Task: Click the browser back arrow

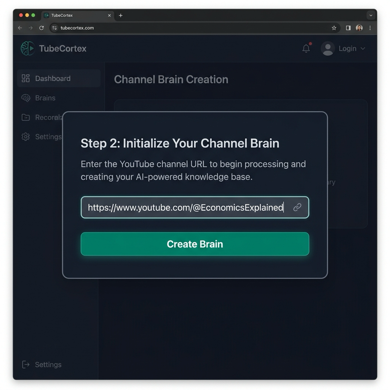Action: coord(20,28)
